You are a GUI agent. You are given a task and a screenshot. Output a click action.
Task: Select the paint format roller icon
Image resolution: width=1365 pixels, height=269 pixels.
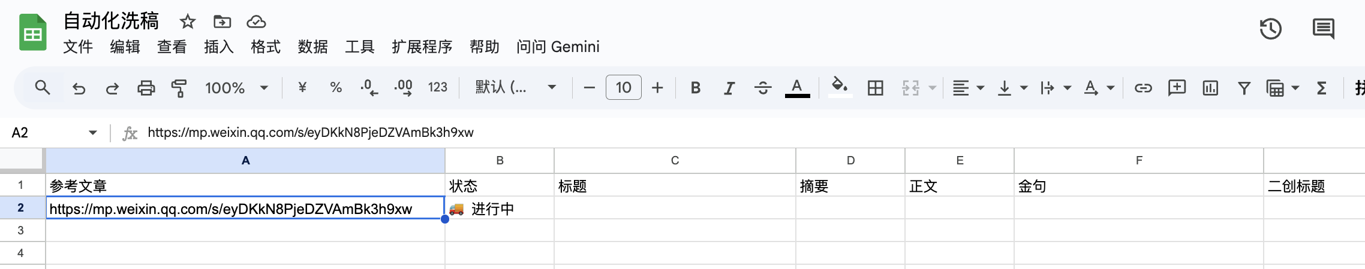tap(179, 88)
